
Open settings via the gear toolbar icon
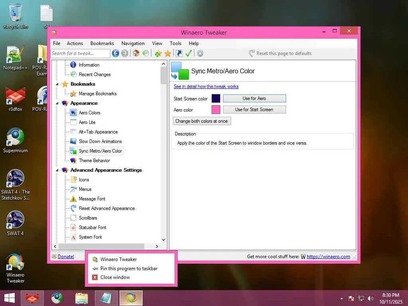[x=200, y=53]
